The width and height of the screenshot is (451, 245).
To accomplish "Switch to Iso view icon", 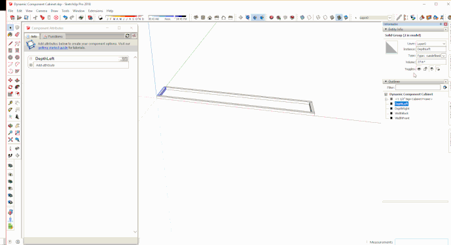I will click(196, 18).
